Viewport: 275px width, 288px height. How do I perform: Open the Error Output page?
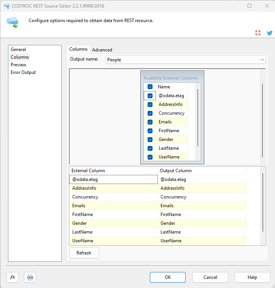(23, 72)
